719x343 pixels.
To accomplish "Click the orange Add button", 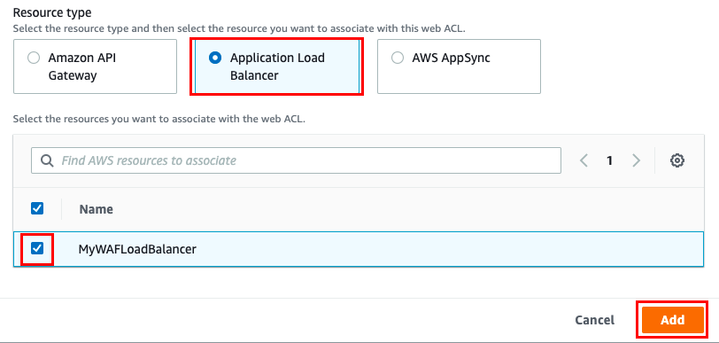I will [673, 320].
